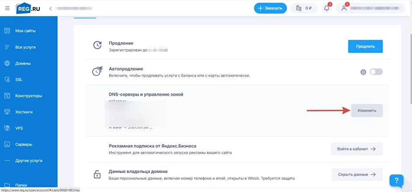
Task: Click Войти в кабинет button
Action: coord(357,149)
